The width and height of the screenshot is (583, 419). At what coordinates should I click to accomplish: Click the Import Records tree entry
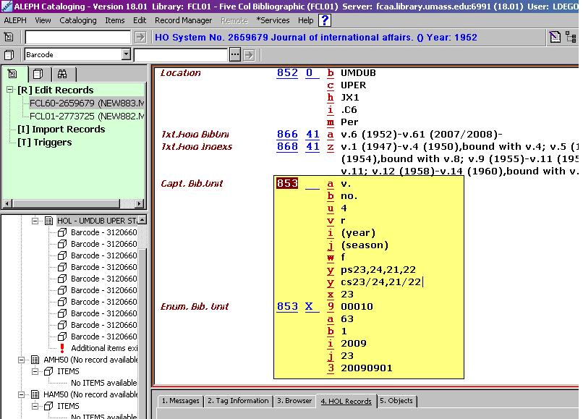[x=61, y=130]
